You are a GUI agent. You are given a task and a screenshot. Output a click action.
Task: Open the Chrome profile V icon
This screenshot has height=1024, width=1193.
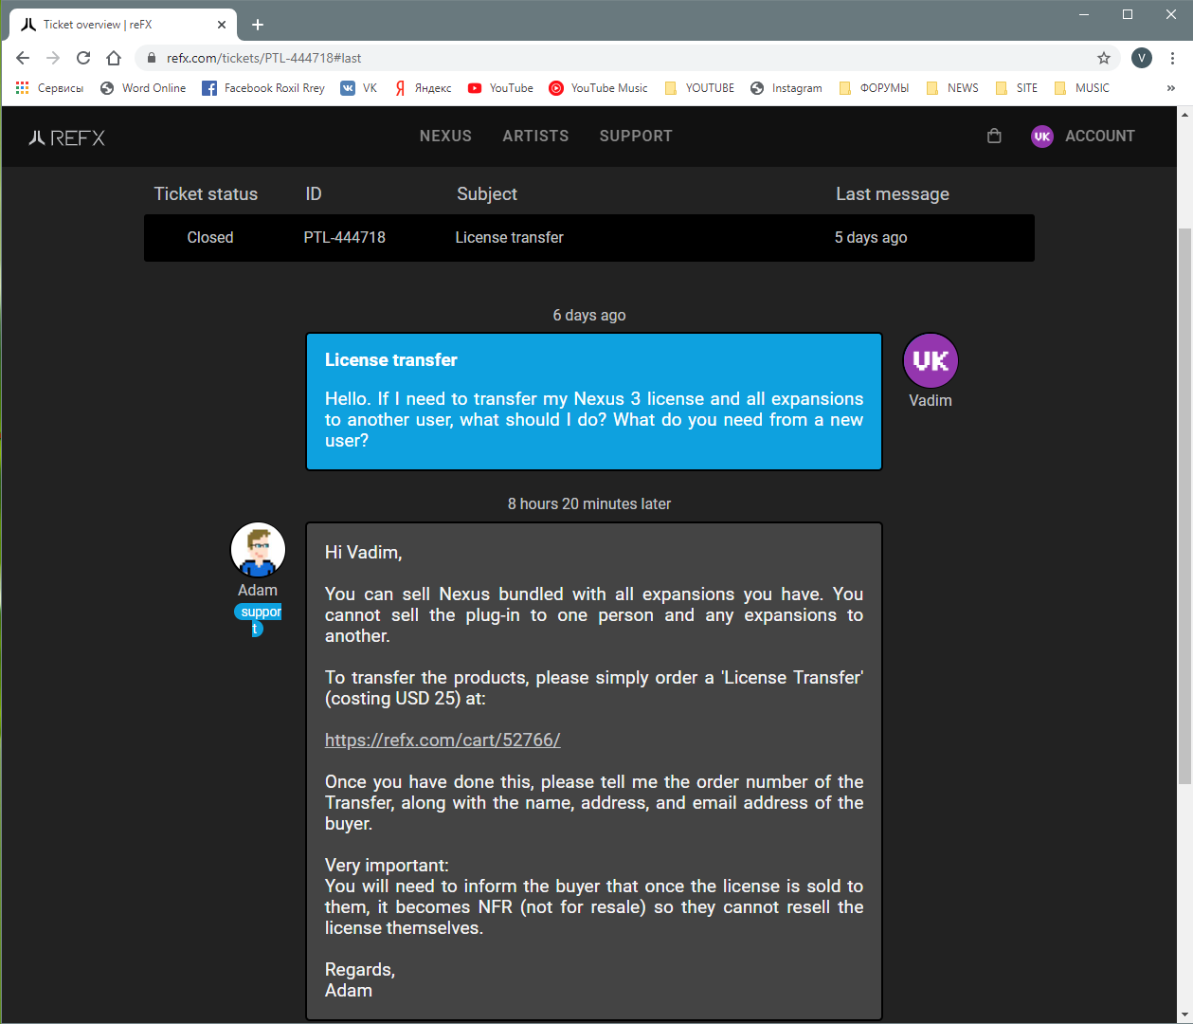(1142, 58)
